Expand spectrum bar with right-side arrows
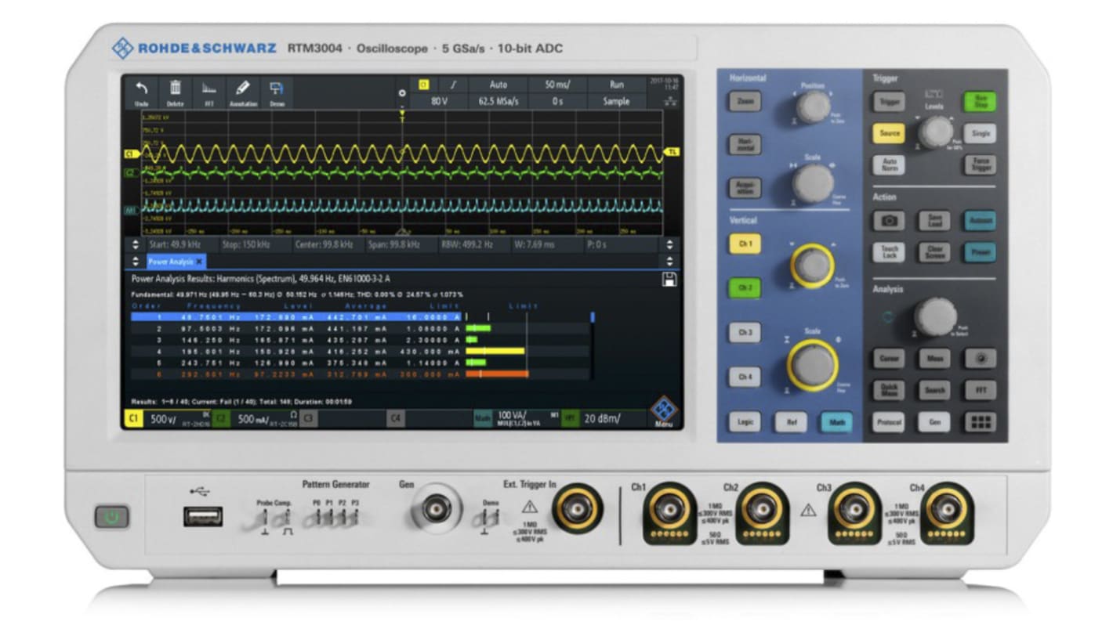 tap(670, 244)
